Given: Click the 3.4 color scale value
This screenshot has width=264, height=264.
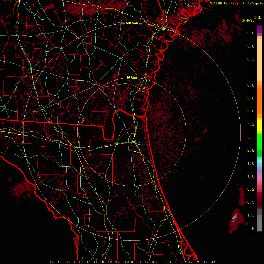Looking at the screenshot, I should pos(251,137).
